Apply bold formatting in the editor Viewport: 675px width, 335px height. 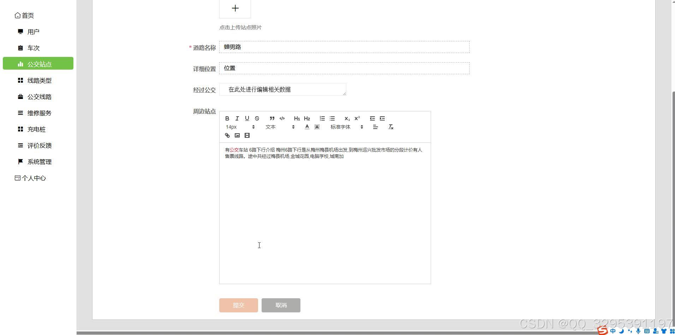pyautogui.click(x=228, y=118)
